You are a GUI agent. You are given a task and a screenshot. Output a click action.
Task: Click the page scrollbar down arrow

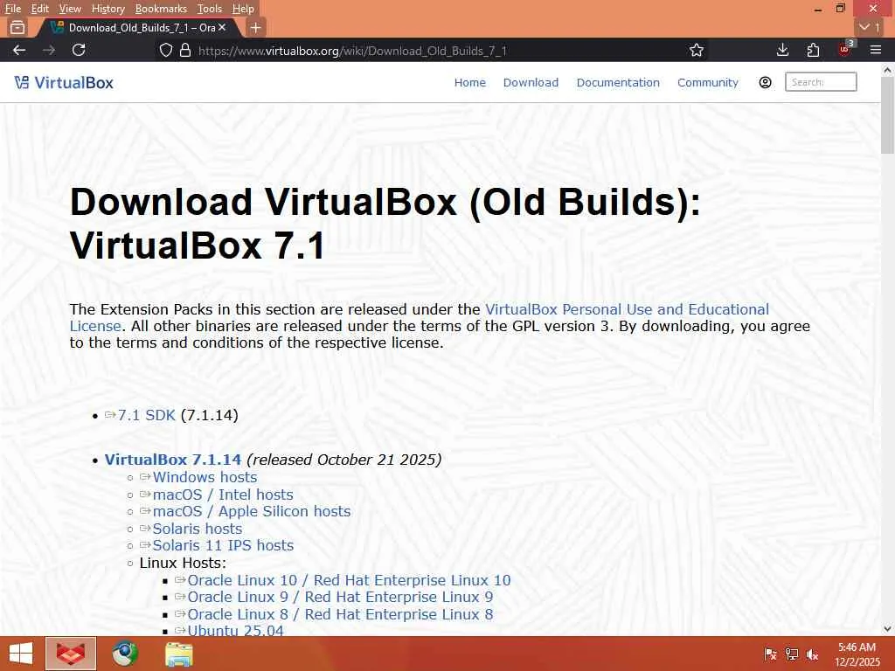pos(888,629)
